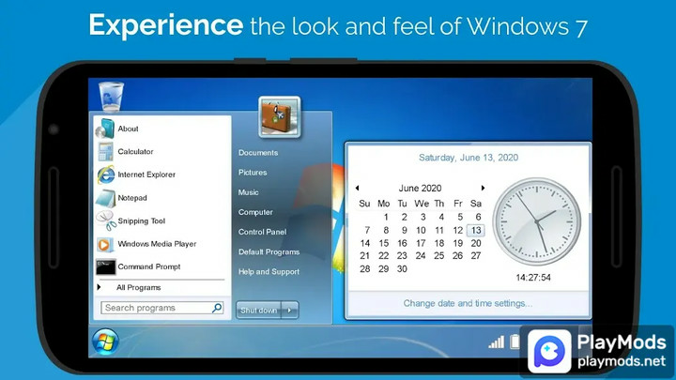Launch Calculator from the list
Viewport: 676px width, 380px height.
tap(135, 152)
